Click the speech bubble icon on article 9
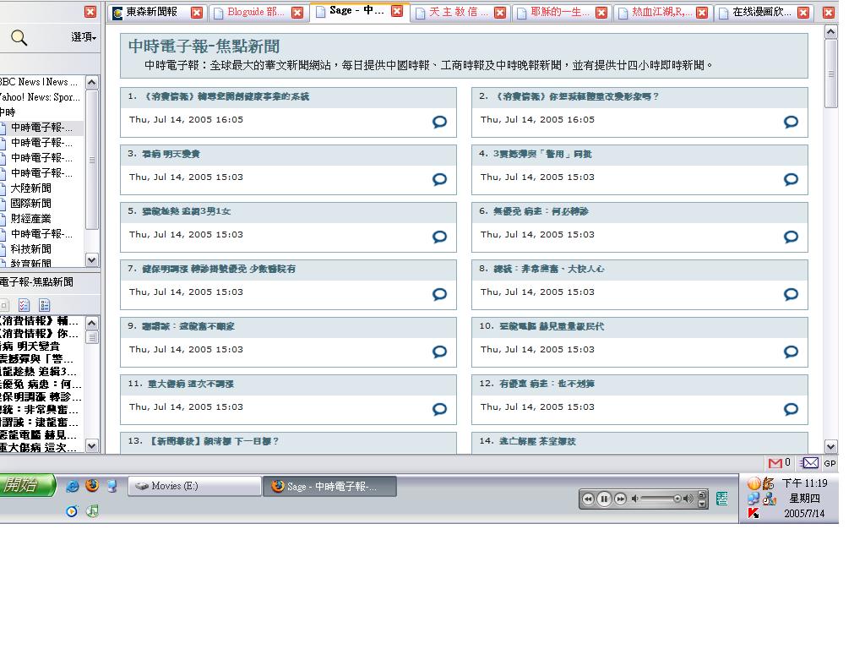The width and height of the screenshot is (865, 649). coord(439,352)
